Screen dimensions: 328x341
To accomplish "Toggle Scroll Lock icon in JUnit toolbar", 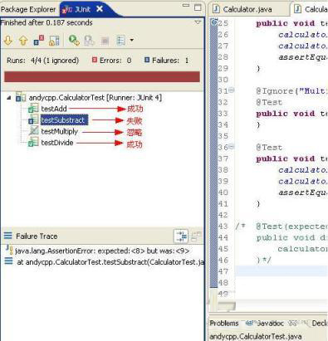I will pos(54,41).
